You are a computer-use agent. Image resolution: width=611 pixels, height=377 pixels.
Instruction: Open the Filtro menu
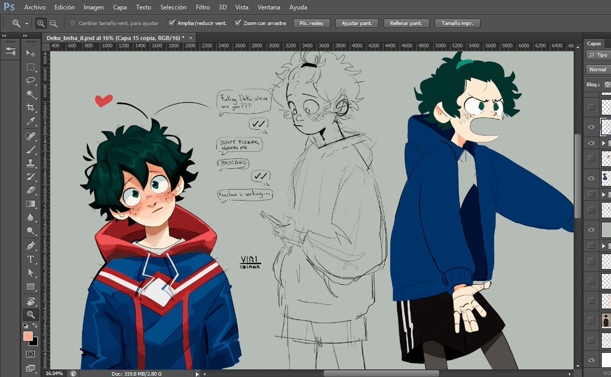[203, 7]
